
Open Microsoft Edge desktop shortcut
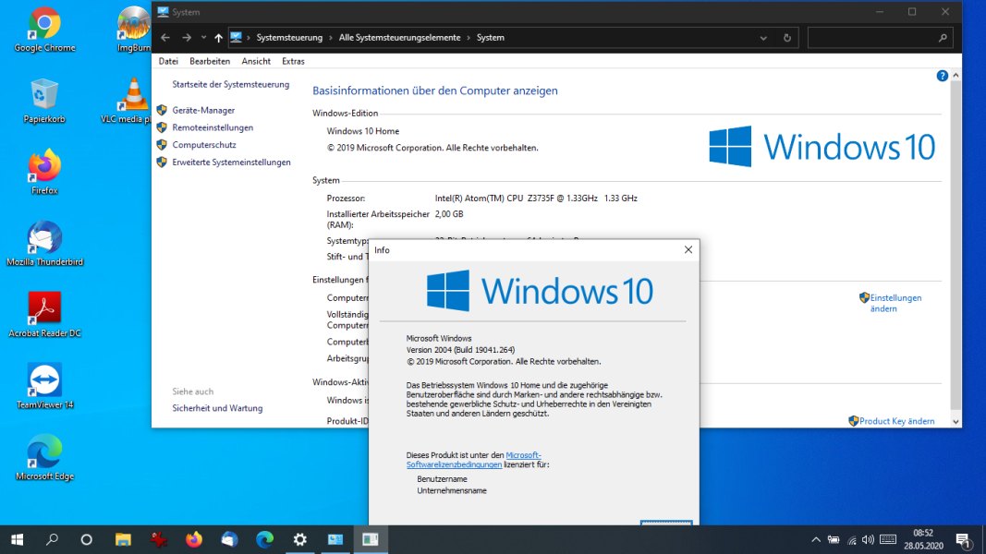44,458
